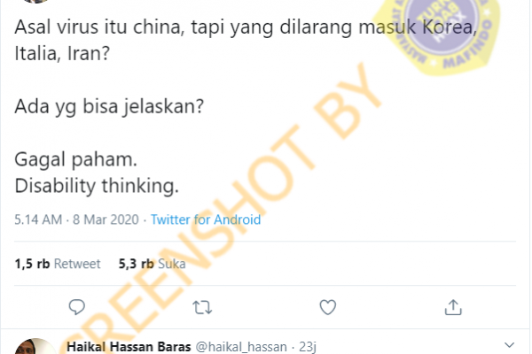The height and width of the screenshot is (354, 532).
Task: Like the tweet with the heart icon
Action: pyautogui.click(x=328, y=307)
